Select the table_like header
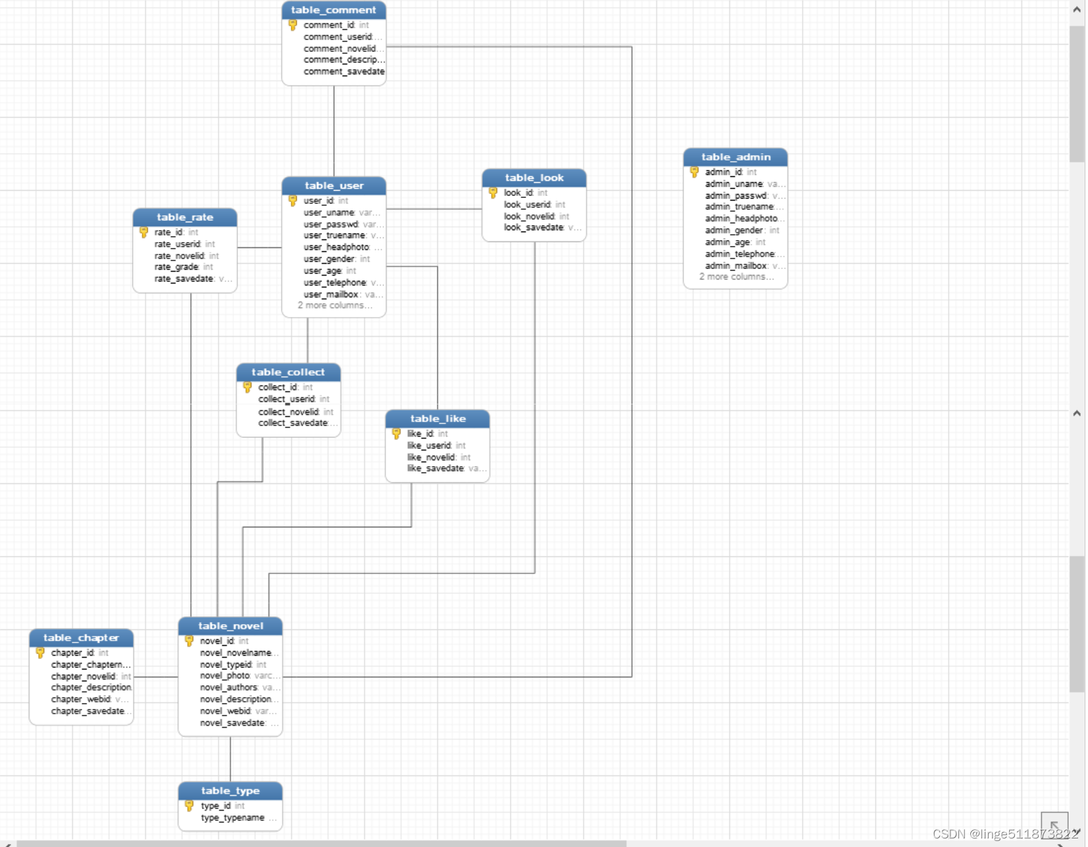The width and height of the screenshot is (1088, 847). tap(437, 418)
